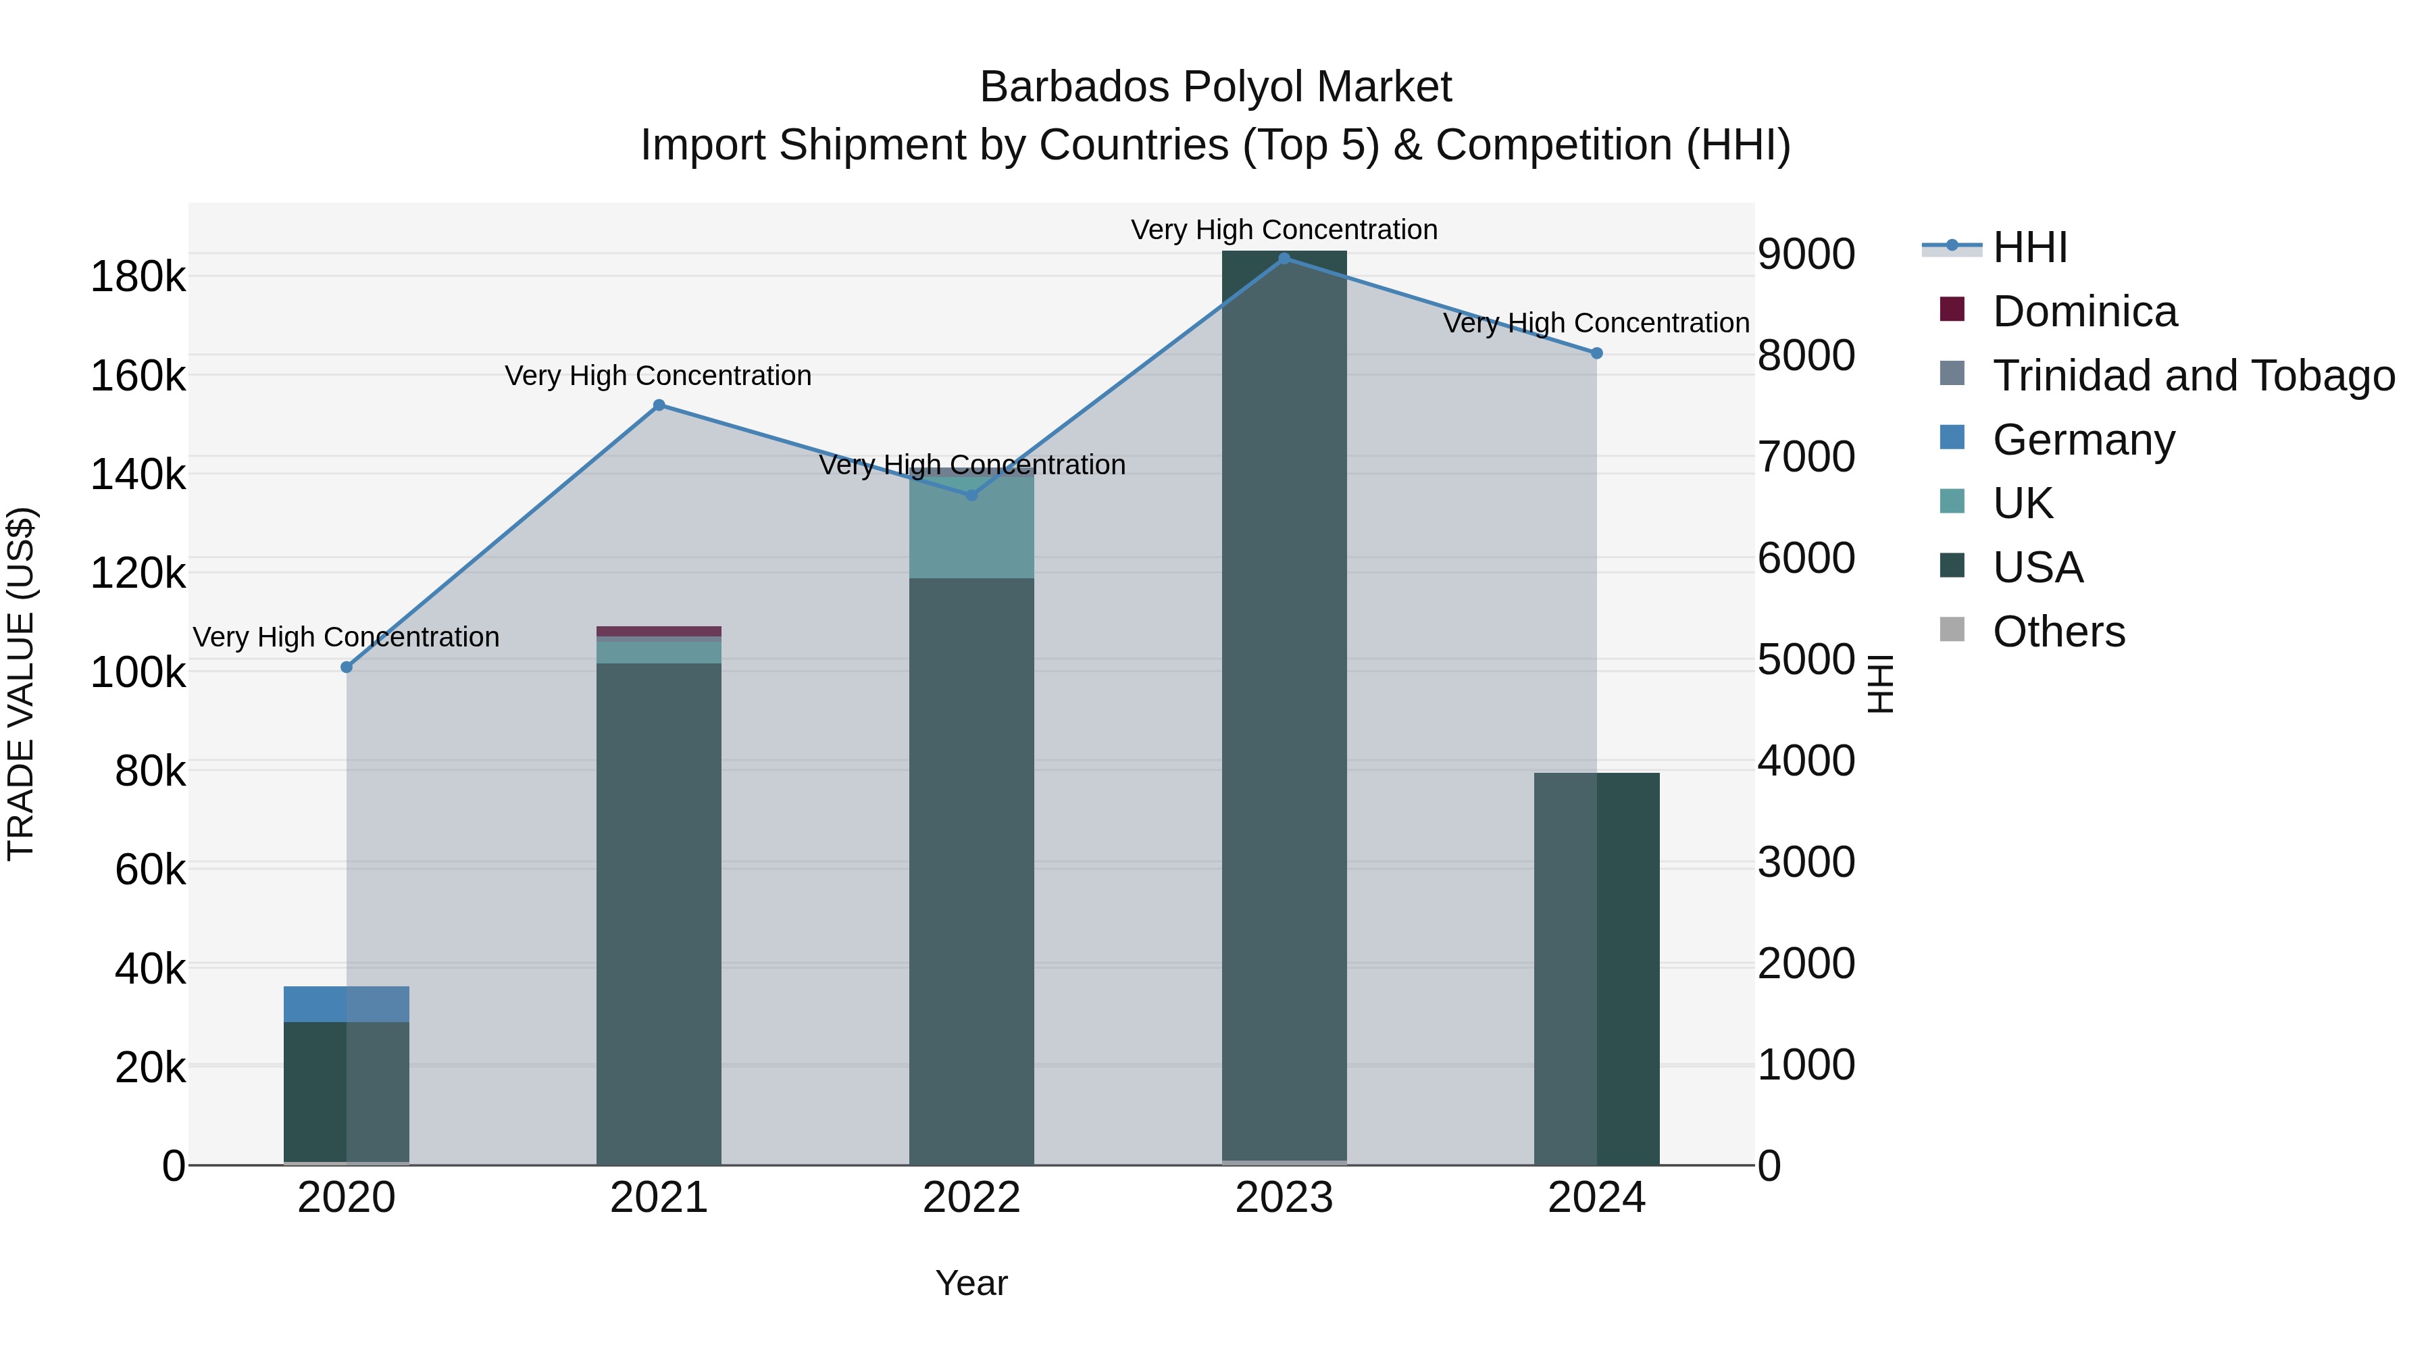Toggle the Trinidad and Tobago legend entry

[2168, 376]
